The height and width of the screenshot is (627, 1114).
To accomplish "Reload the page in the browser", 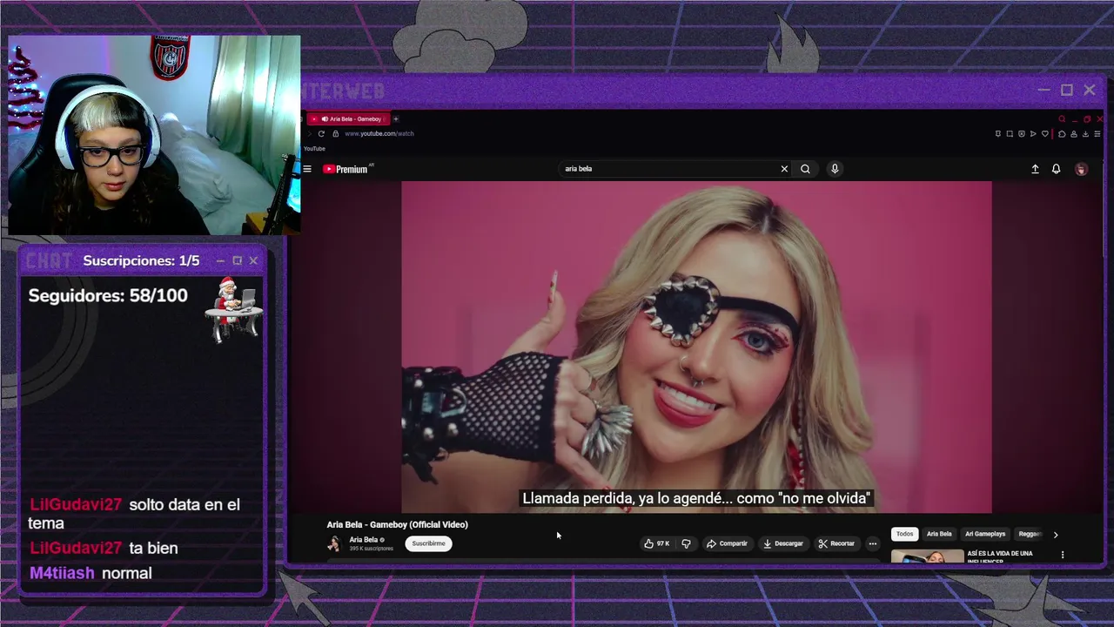I will (x=321, y=133).
